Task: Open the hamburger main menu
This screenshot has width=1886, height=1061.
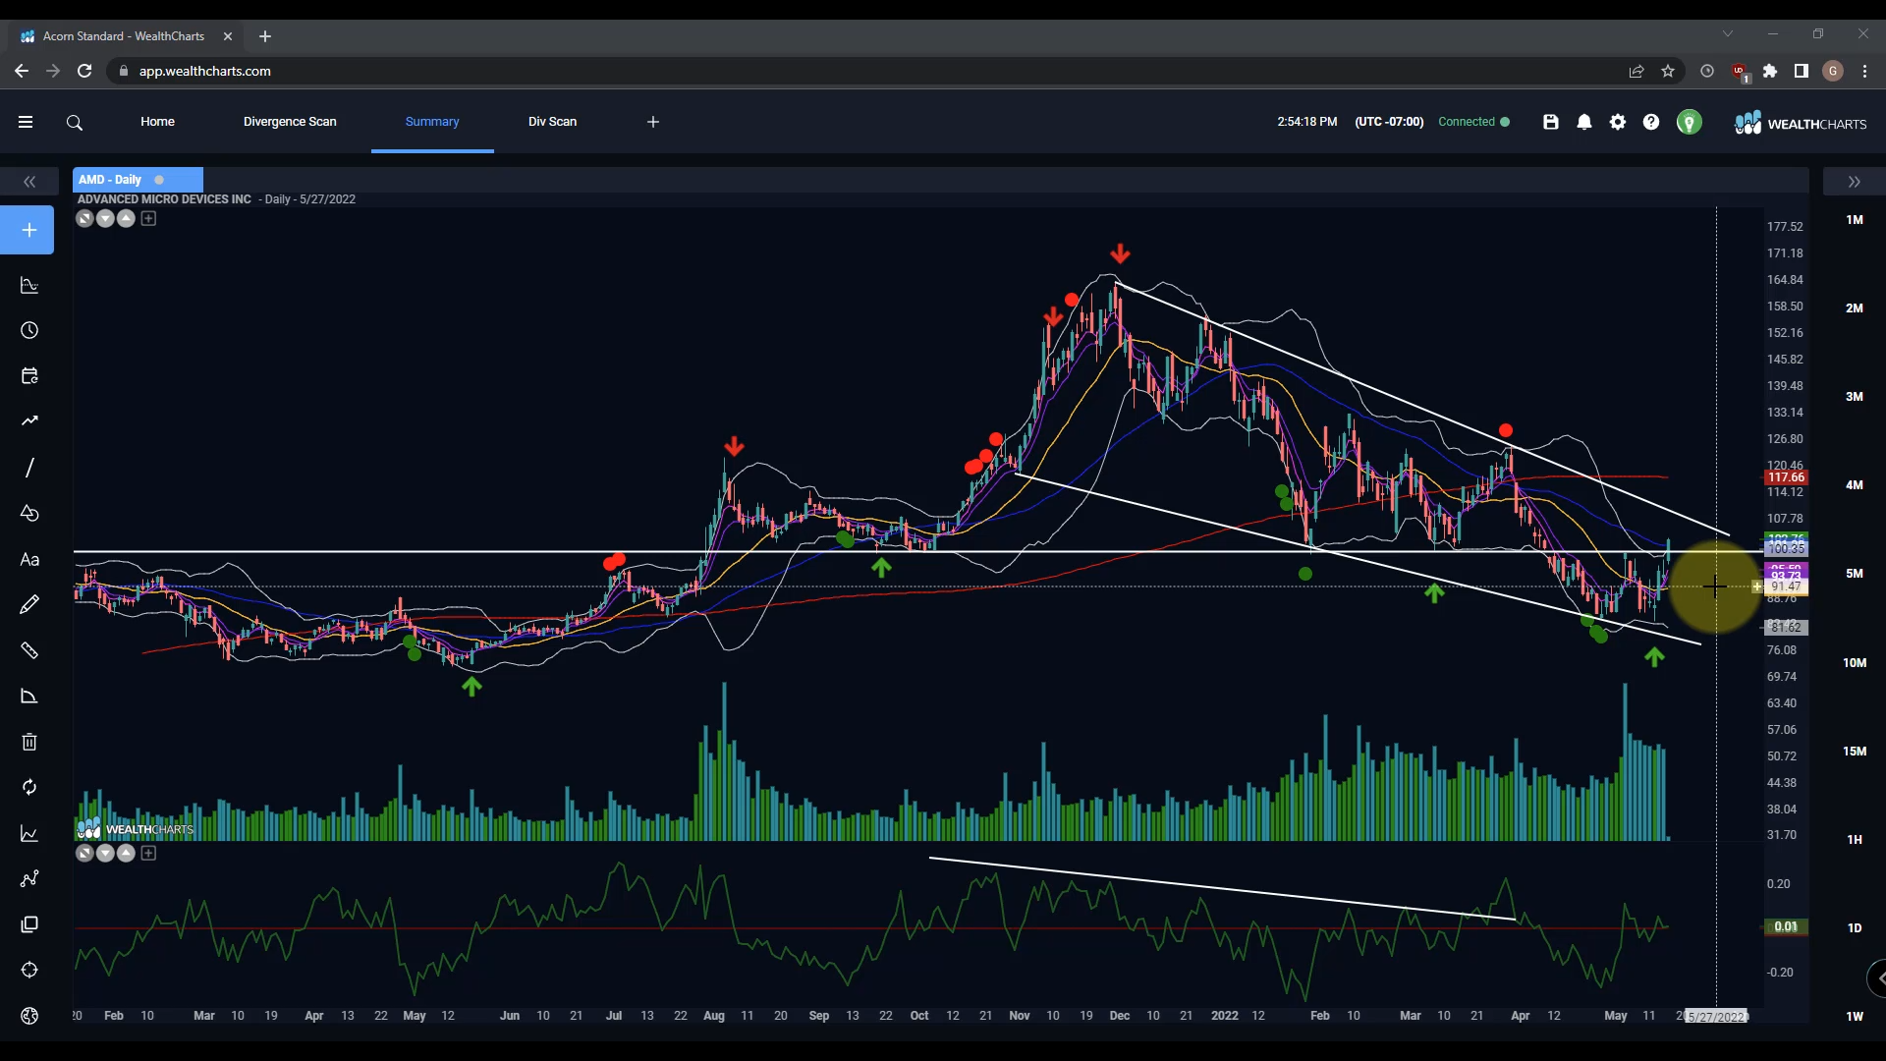Action: click(26, 122)
